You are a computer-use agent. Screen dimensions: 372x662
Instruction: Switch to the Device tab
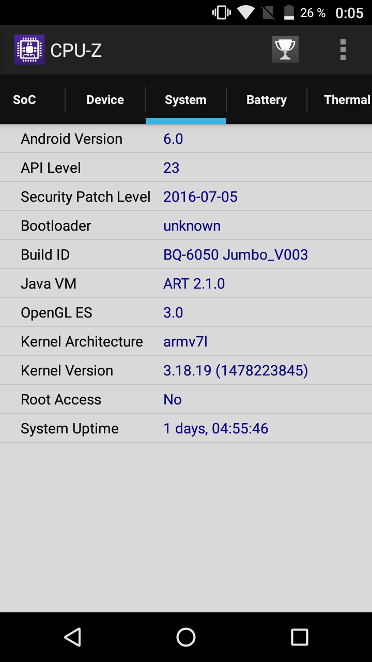pyautogui.click(x=105, y=100)
